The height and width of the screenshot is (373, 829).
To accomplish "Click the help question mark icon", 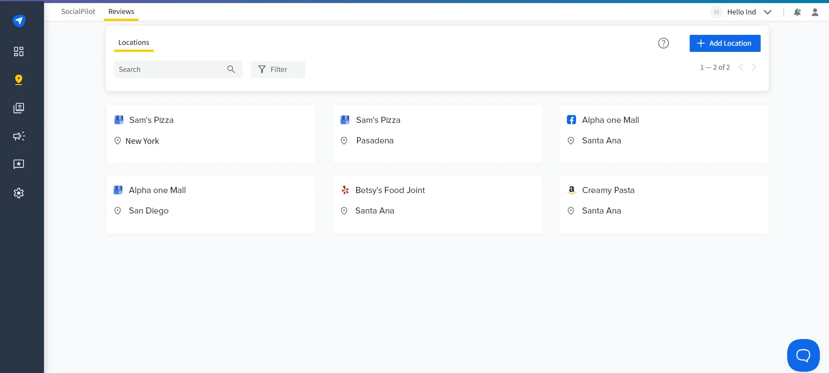I will click(x=663, y=43).
